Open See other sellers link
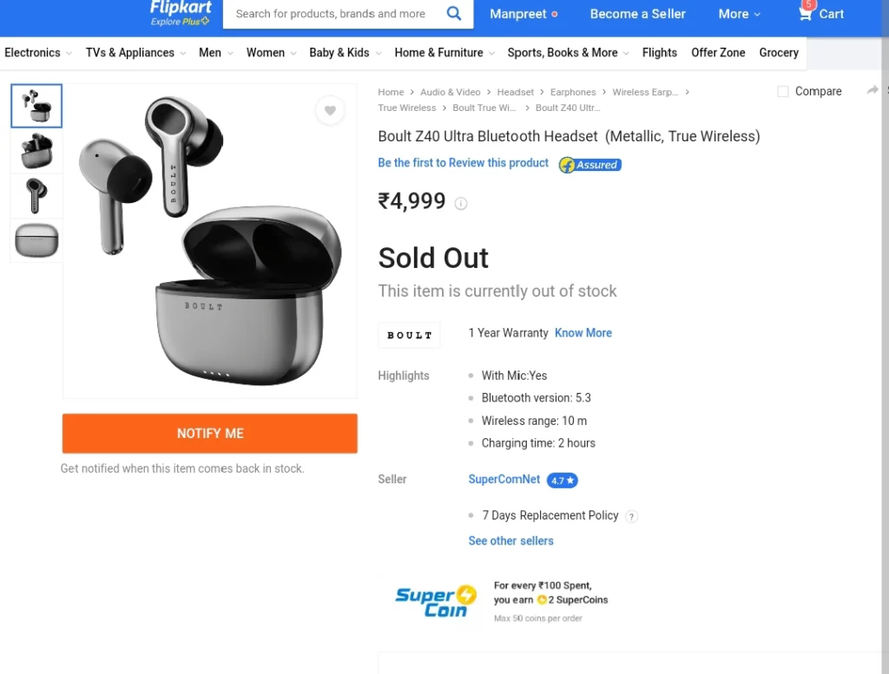Image resolution: width=889 pixels, height=674 pixels. [510, 541]
